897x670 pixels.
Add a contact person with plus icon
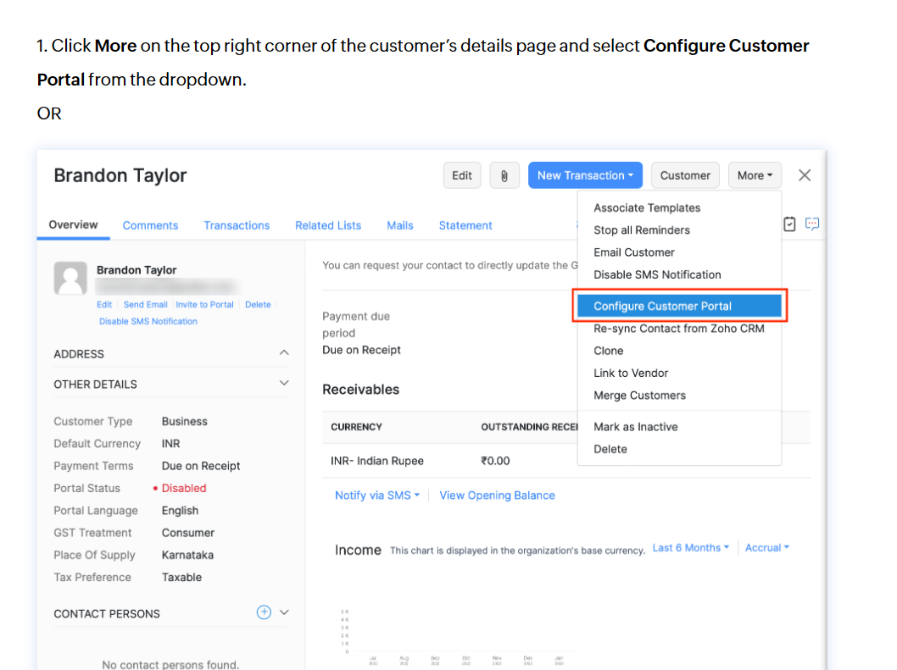point(264,612)
